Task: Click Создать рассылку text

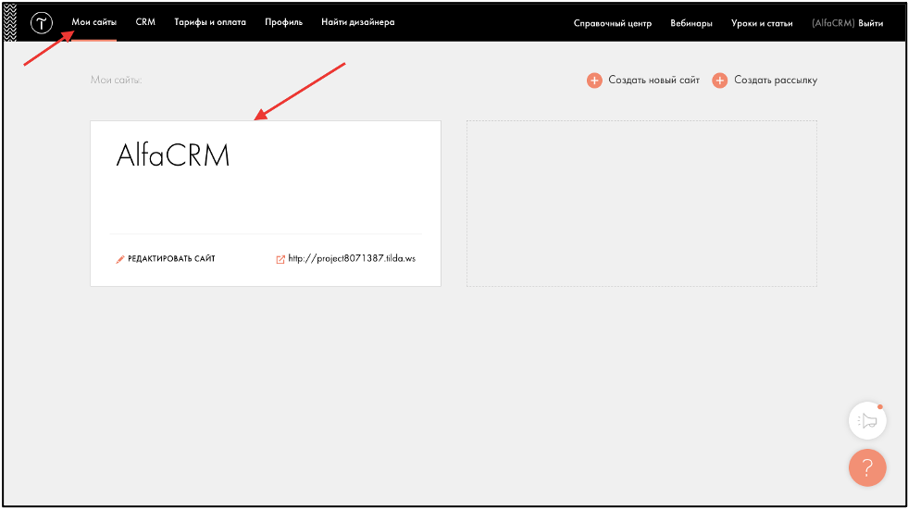Action: (776, 80)
